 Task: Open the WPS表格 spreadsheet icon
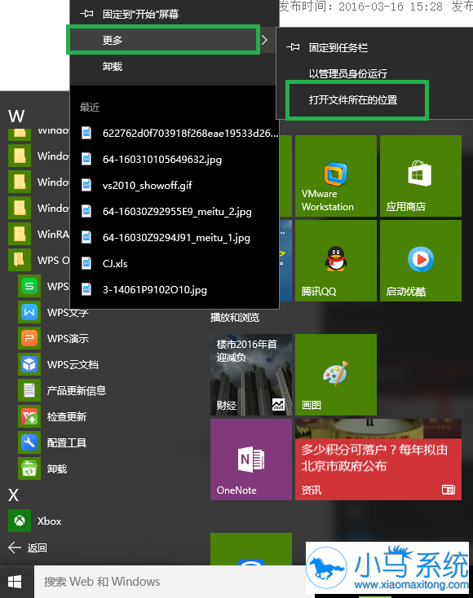coord(29,286)
